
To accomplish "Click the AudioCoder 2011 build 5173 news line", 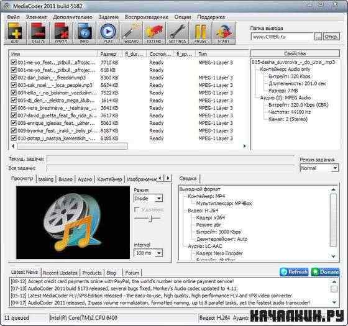I will click(124, 289).
